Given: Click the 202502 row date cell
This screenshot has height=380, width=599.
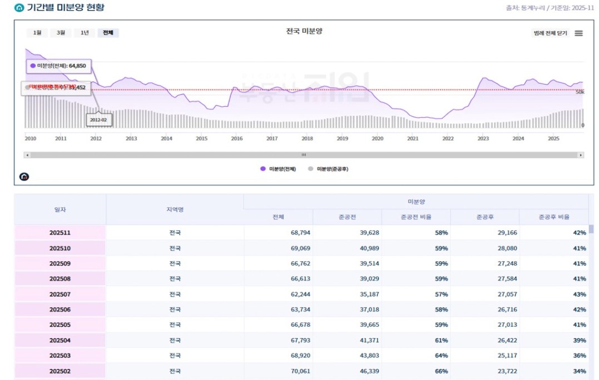Looking at the screenshot, I should pyautogui.click(x=60, y=371).
